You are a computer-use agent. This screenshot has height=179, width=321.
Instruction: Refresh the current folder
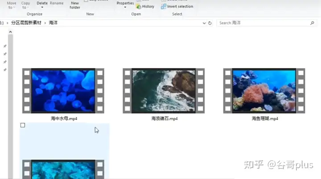coord(210,23)
